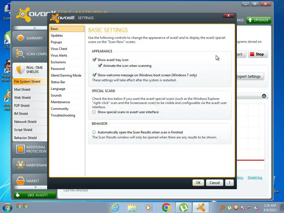
Task: Open Exclusions settings
Action: click(x=67, y=62)
